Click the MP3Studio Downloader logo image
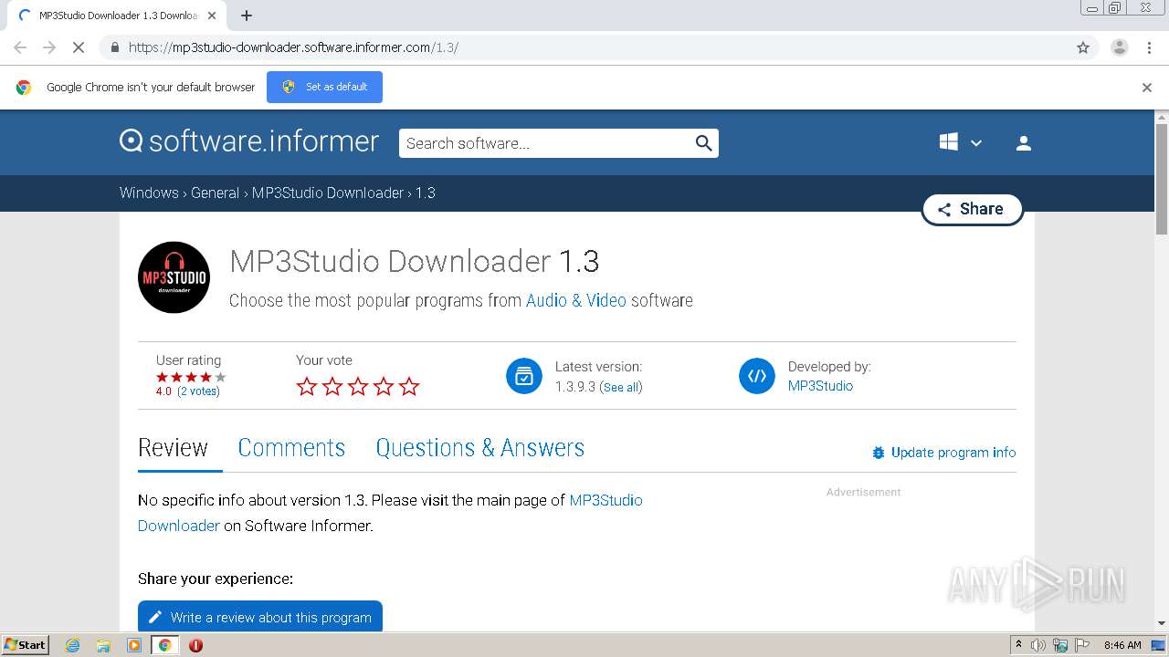Screen dimensions: 1169x657 pyautogui.click(x=174, y=277)
